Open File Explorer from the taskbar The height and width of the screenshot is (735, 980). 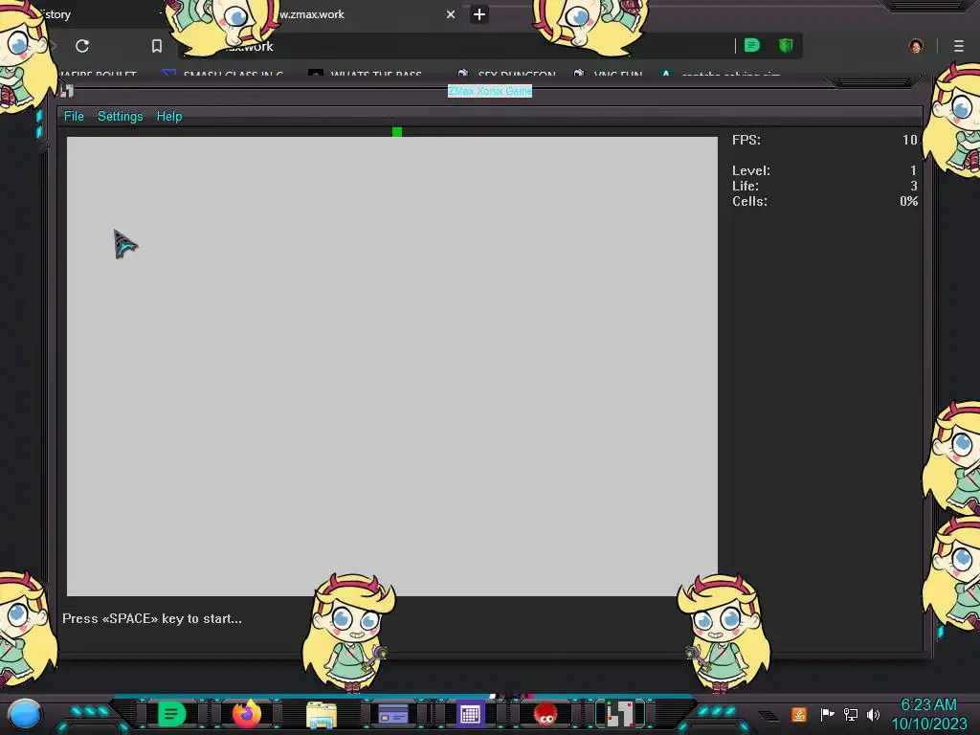click(x=322, y=714)
